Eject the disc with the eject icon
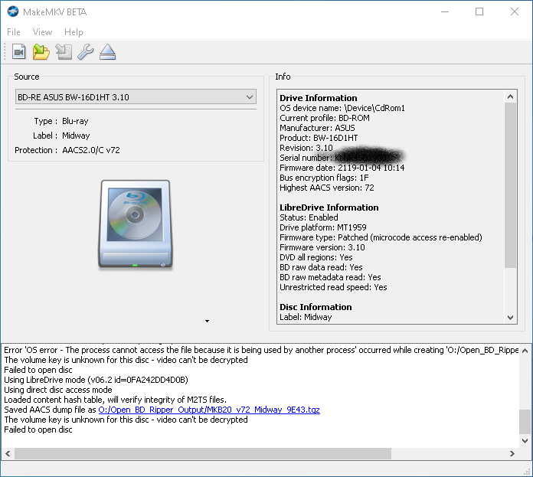 click(x=108, y=52)
